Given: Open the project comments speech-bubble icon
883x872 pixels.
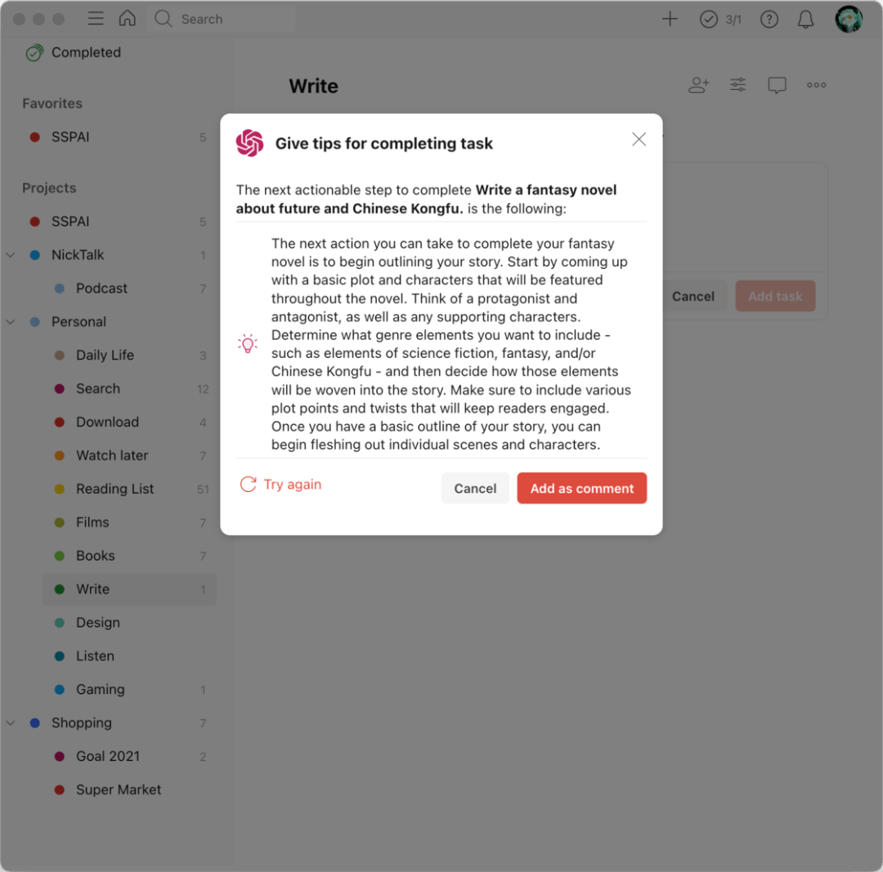Looking at the screenshot, I should click(777, 86).
